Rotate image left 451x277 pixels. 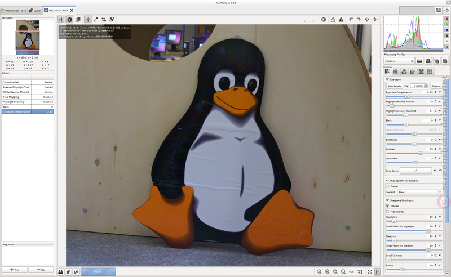coord(351,20)
